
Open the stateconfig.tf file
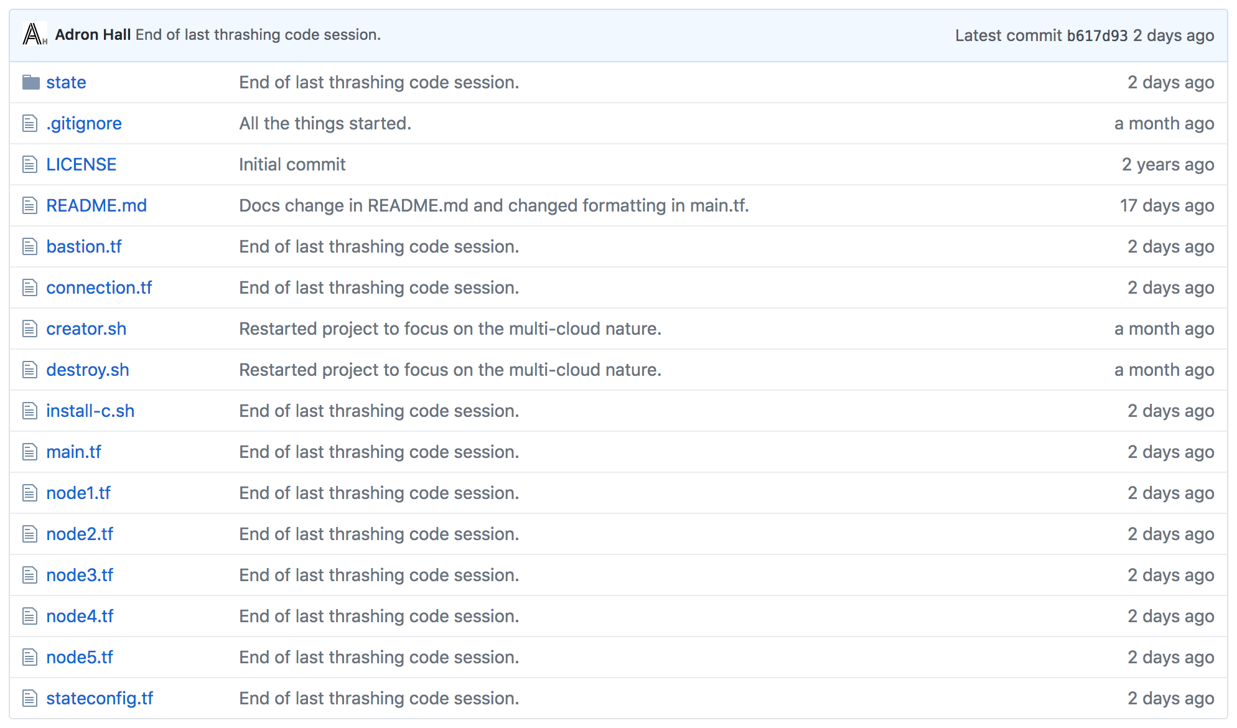(100, 698)
